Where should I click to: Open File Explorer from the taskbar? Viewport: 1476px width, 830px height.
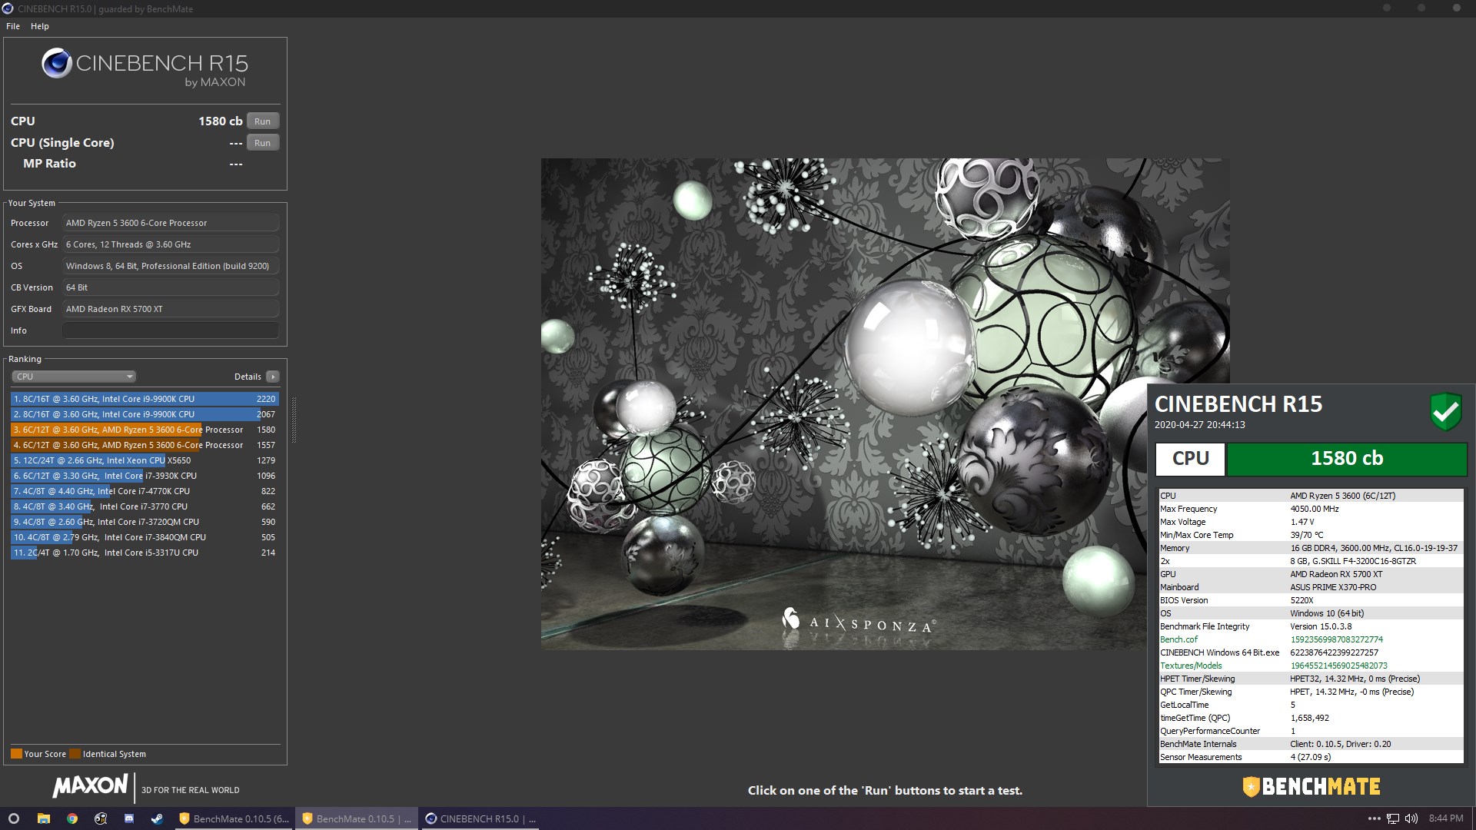[x=44, y=818]
